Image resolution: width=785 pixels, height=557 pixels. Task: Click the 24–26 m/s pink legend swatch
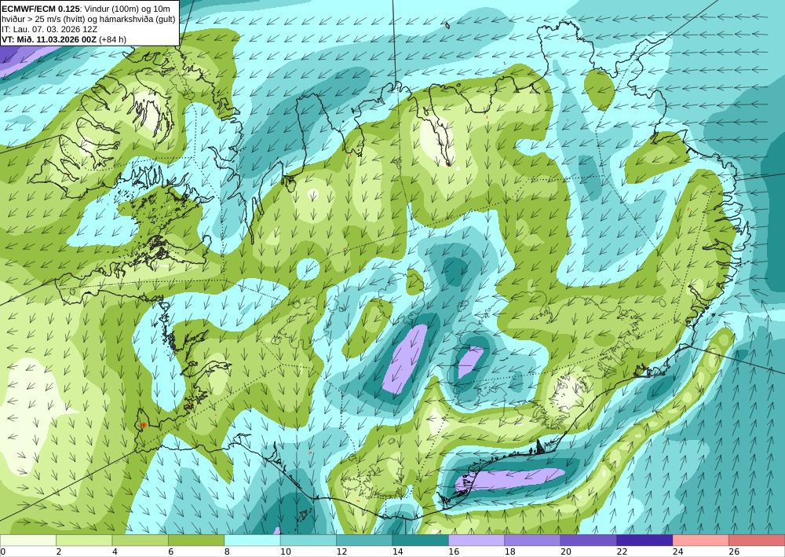(701, 541)
